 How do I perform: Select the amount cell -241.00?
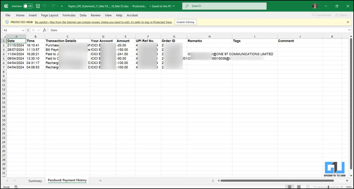point(126,54)
